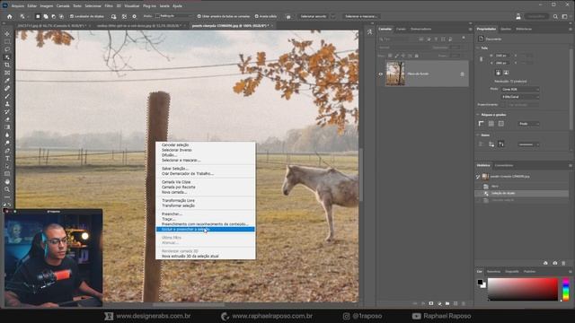
Task: Select the Pen tool
Action: coord(7,151)
